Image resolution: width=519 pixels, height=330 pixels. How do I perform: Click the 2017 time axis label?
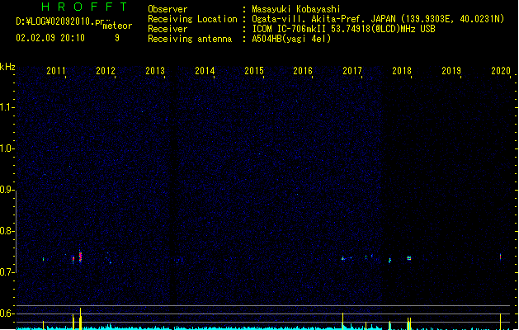coord(352,71)
